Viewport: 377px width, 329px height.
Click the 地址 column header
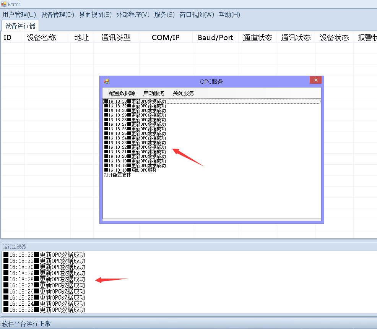[82, 37]
